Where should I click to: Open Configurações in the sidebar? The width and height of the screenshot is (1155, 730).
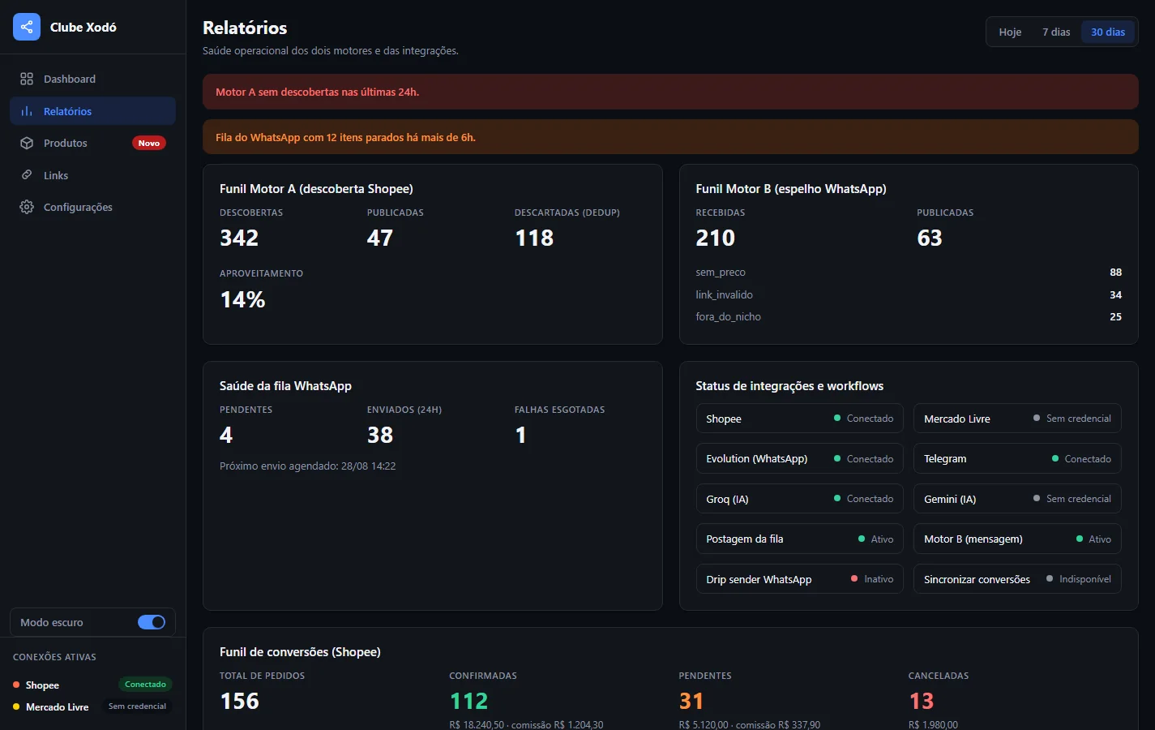pos(92,207)
